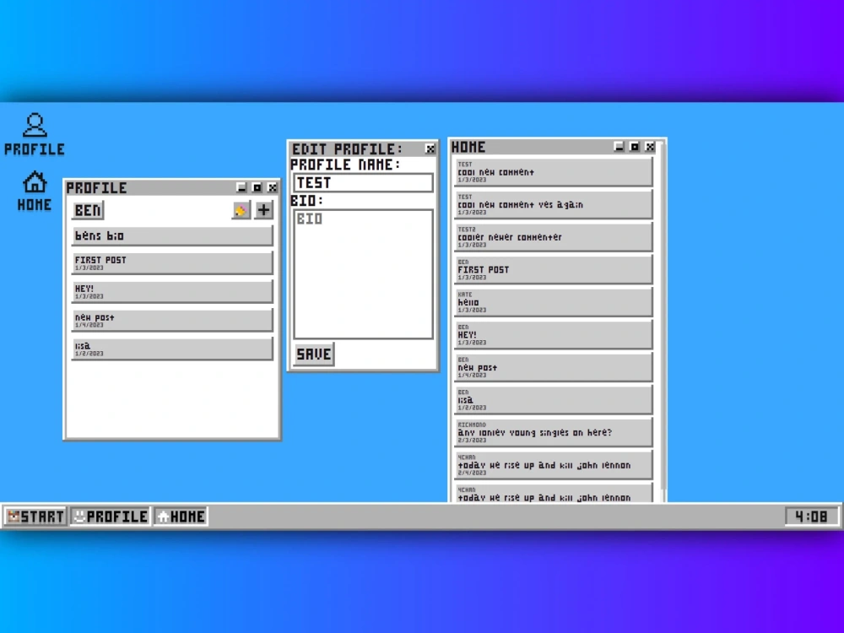The height and width of the screenshot is (633, 844).
Task: Open HEY! post by BEN in Home feed
Action: point(554,335)
